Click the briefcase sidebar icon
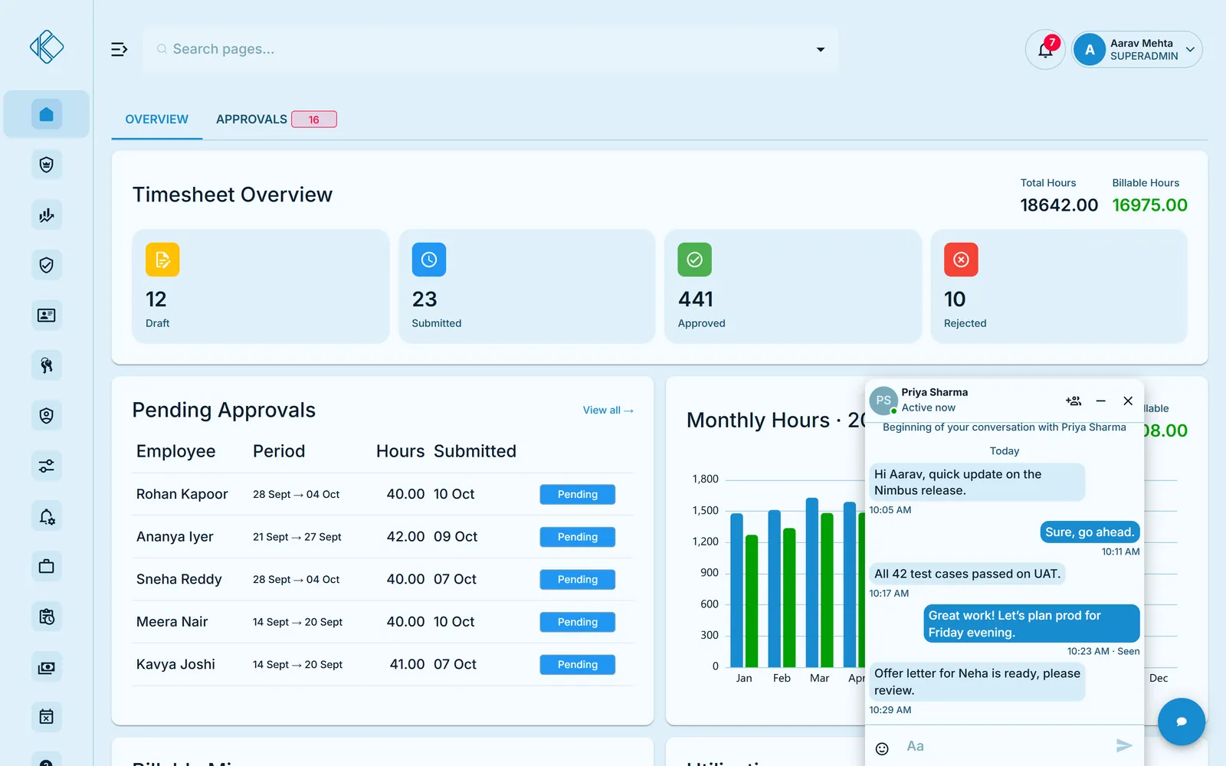Screen dimensions: 1226x766 tap(47, 566)
